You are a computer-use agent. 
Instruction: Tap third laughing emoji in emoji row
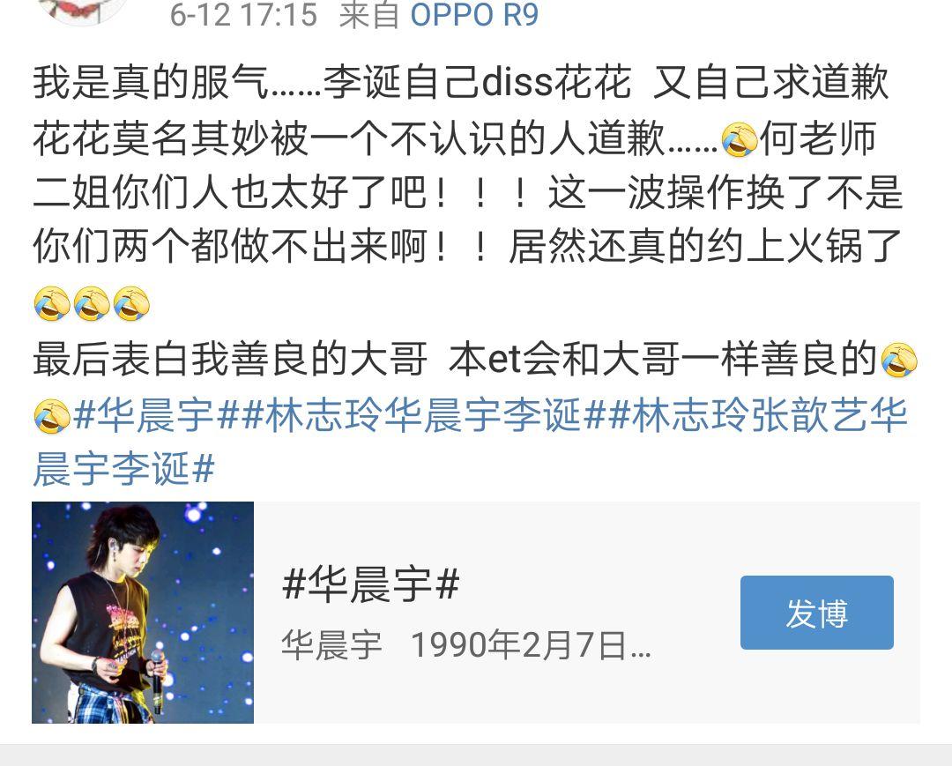coord(131,303)
